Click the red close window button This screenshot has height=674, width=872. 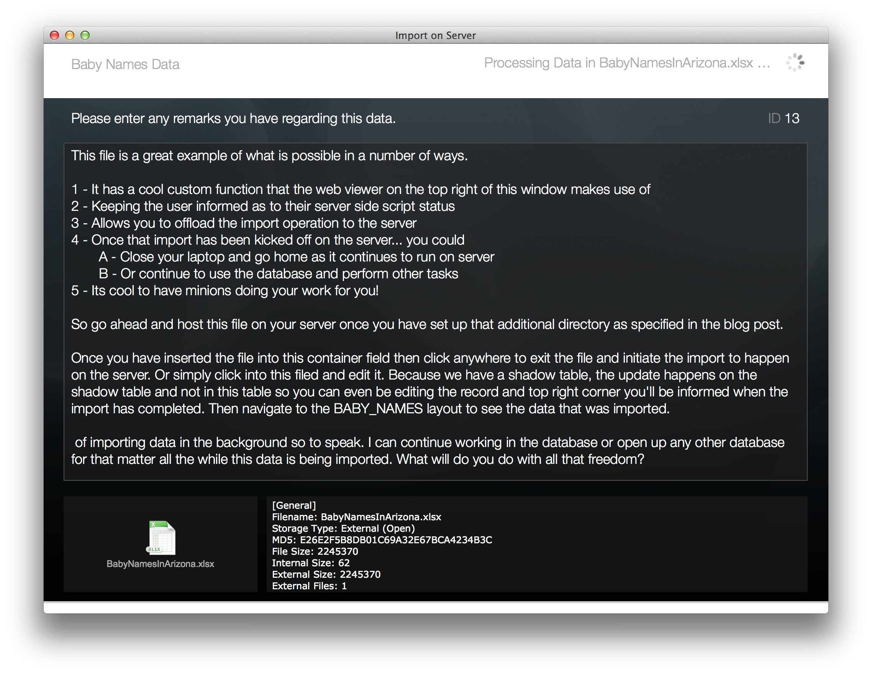pos(54,35)
